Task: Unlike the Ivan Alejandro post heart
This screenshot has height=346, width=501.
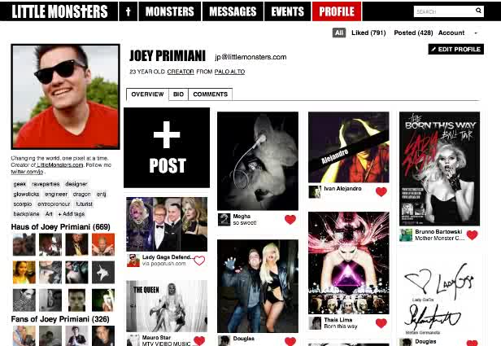Action: tap(381, 192)
